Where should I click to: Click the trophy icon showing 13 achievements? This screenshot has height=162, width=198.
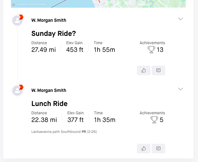click(151, 50)
